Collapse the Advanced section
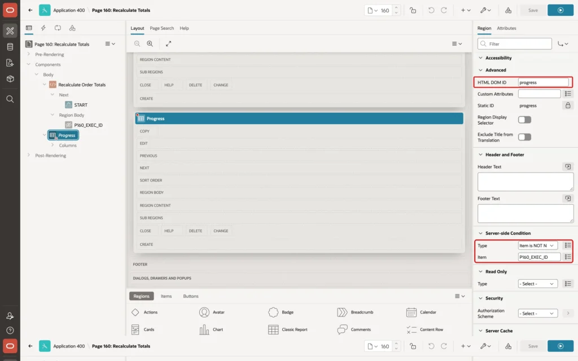The height and width of the screenshot is (361, 578). coord(480,70)
